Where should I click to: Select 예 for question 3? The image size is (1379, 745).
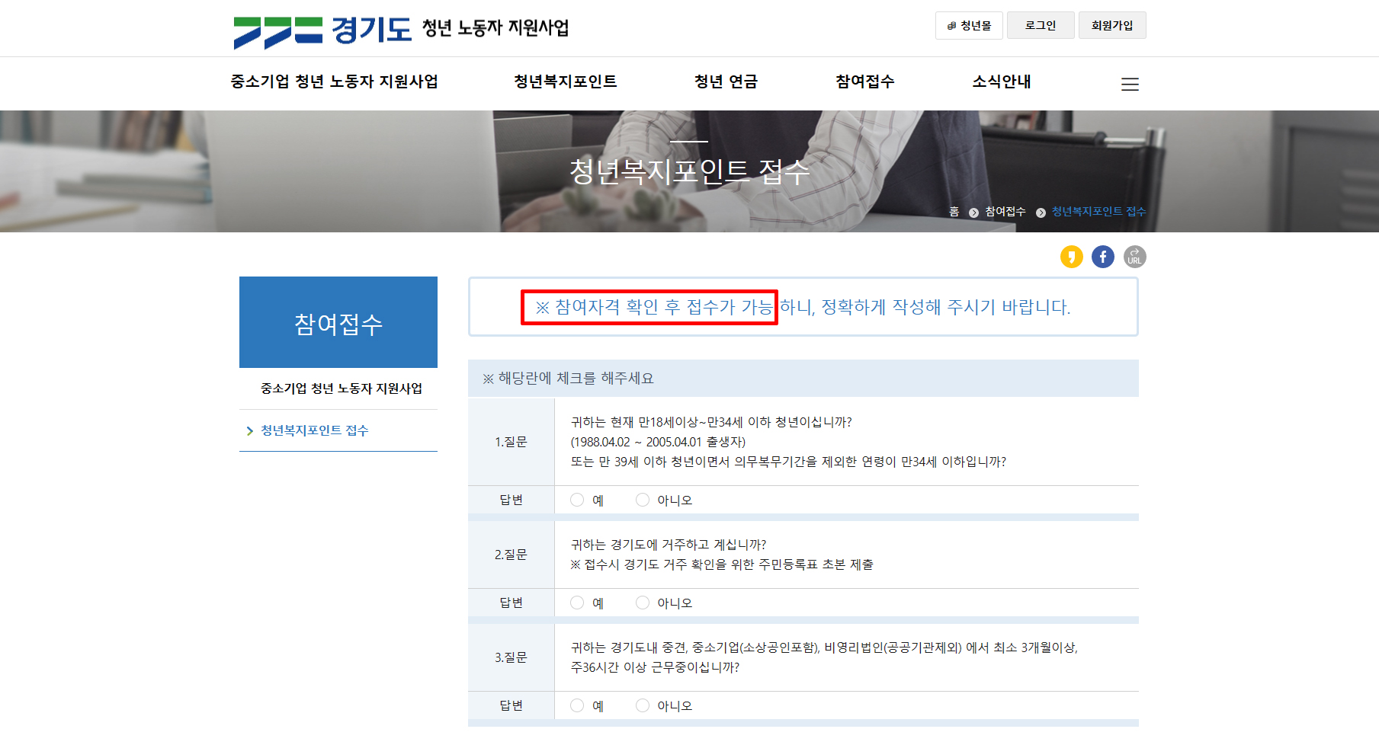pos(577,705)
